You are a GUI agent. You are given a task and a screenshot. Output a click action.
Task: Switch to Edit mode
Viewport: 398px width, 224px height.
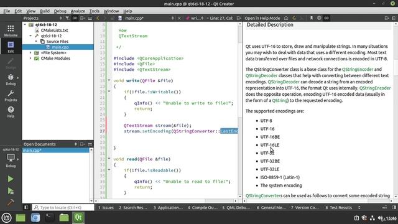pos(11,47)
